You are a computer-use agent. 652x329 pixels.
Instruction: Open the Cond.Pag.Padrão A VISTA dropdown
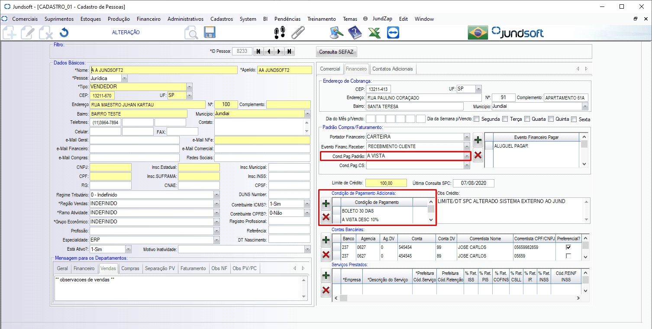[466, 156]
